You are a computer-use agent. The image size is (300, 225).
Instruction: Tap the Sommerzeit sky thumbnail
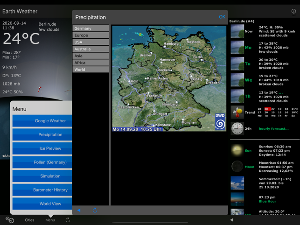tap(237, 183)
